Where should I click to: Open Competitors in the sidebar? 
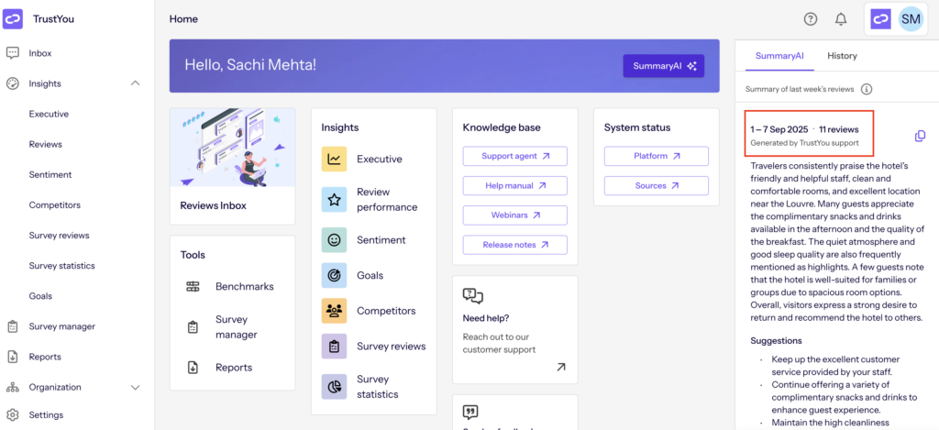pyautogui.click(x=54, y=204)
